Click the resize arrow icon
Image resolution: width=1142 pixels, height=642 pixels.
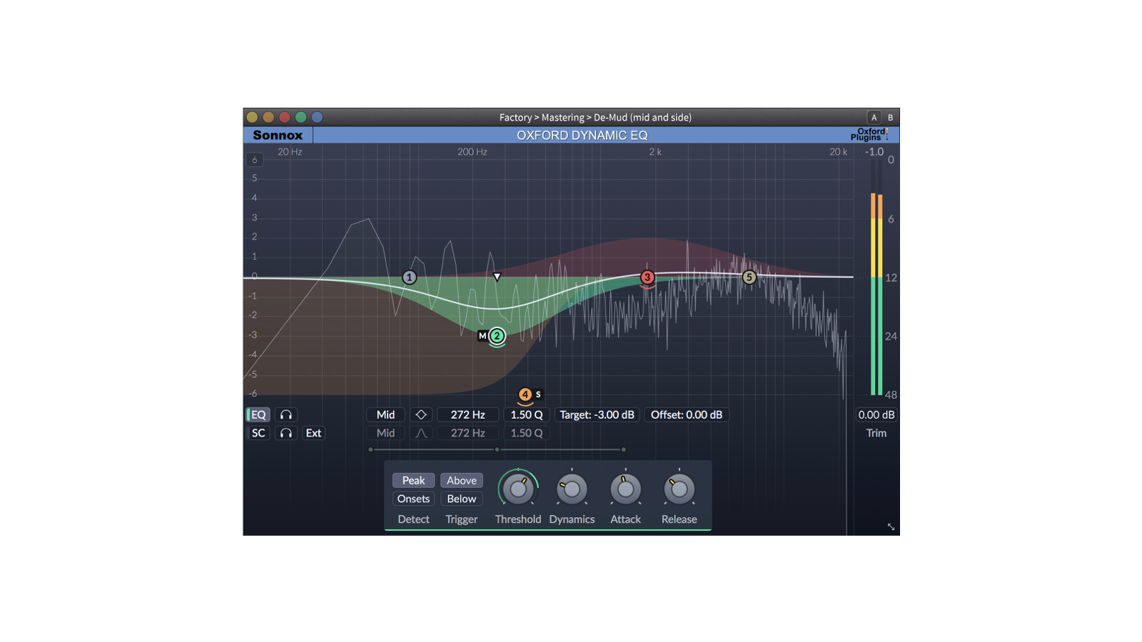pos(891,526)
